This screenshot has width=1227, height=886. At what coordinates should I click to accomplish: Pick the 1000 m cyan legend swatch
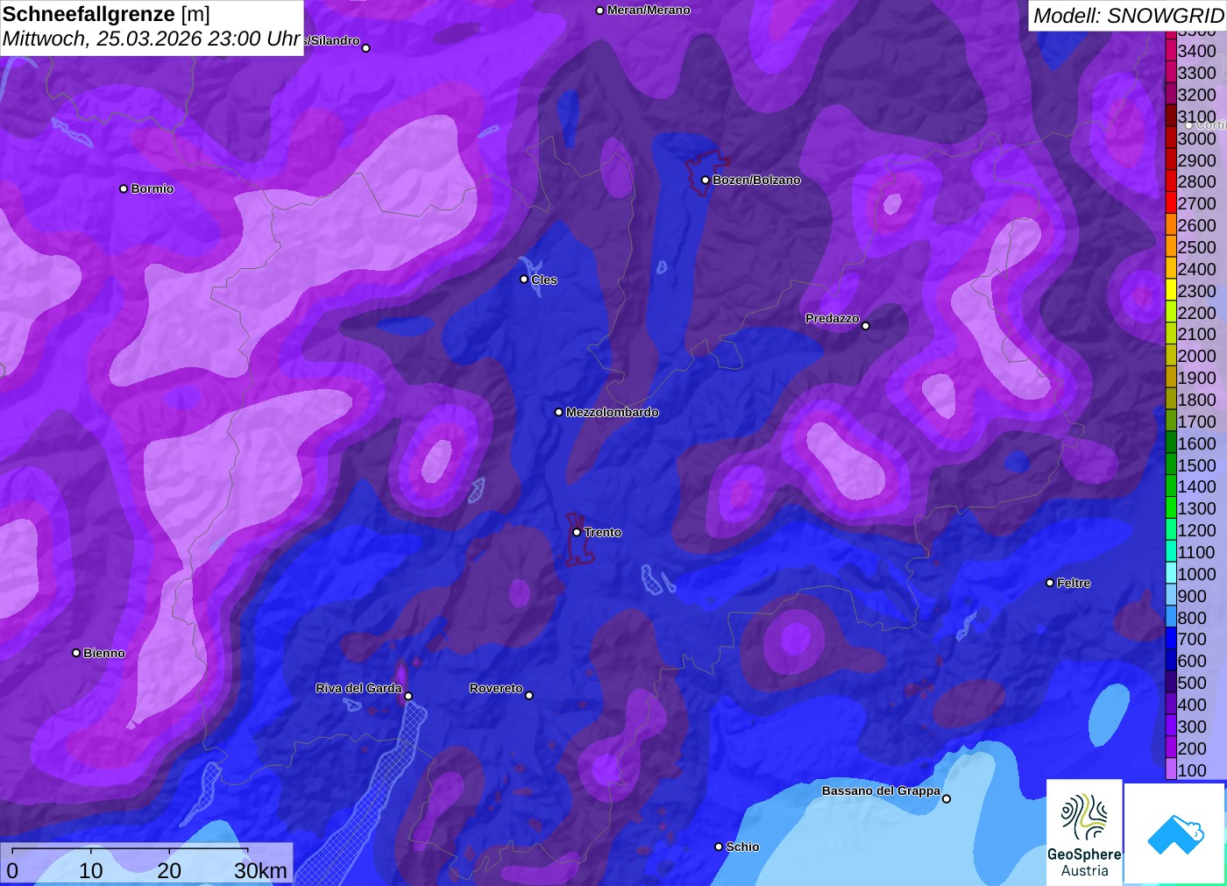[1170, 574]
